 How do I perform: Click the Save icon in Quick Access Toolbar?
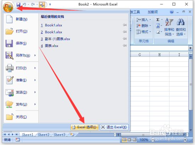coord(18,5)
